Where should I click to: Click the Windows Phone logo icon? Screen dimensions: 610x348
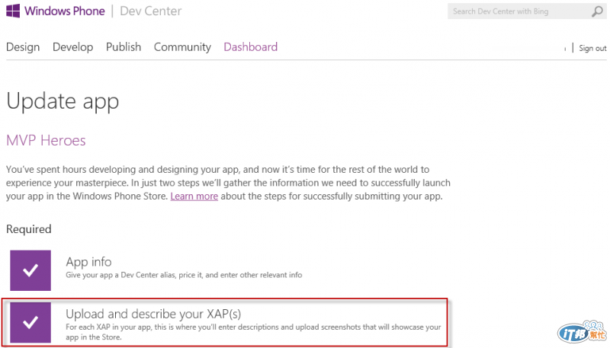[13, 11]
